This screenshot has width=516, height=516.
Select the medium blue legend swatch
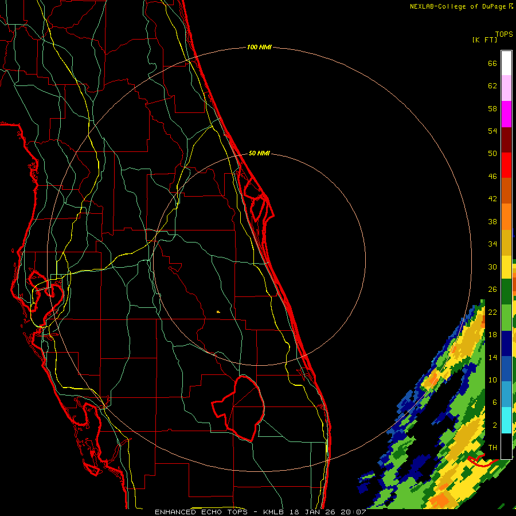click(506, 369)
